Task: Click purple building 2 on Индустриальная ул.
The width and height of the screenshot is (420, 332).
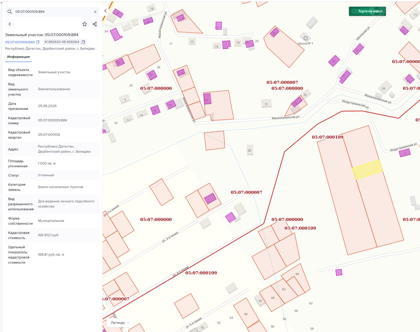Action: tap(405, 153)
